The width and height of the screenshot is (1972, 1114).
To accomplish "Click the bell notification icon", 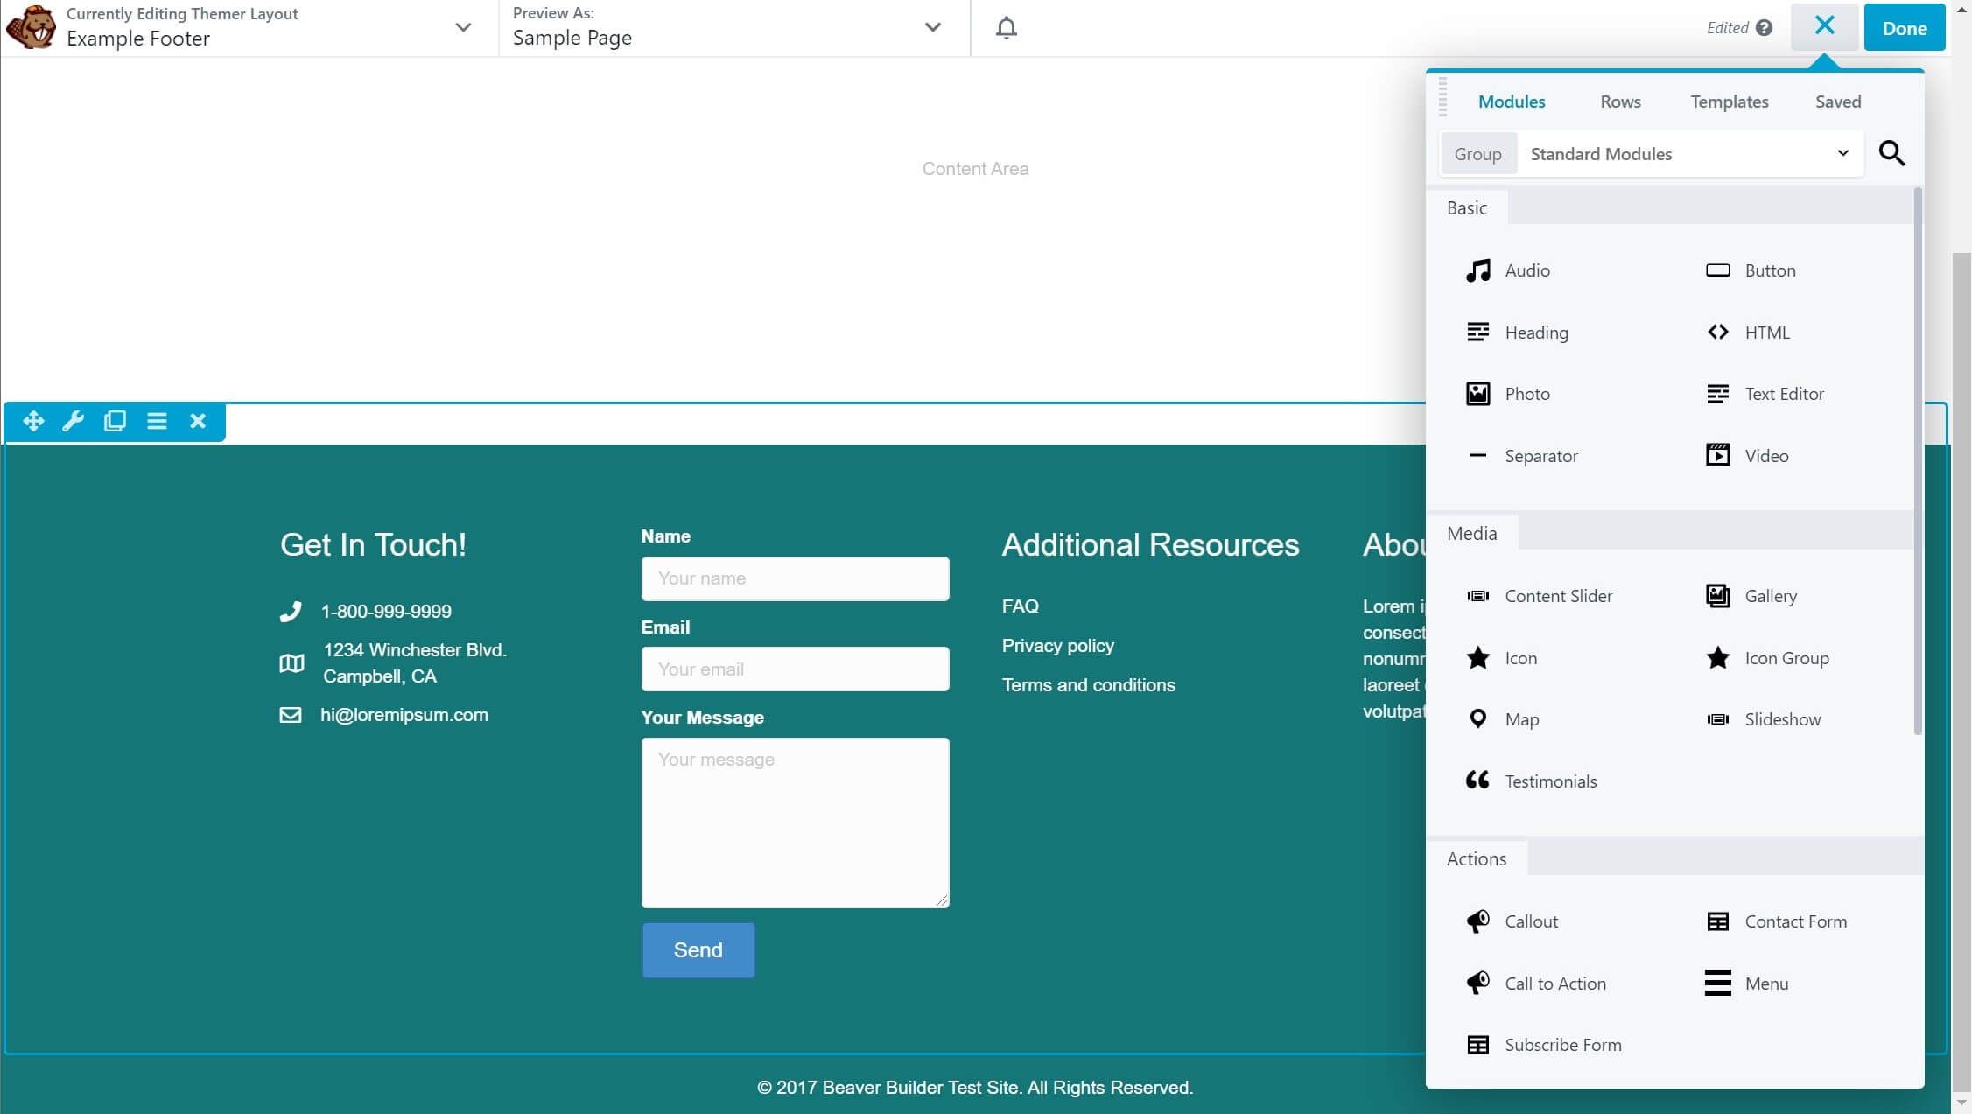I will tap(1007, 25).
